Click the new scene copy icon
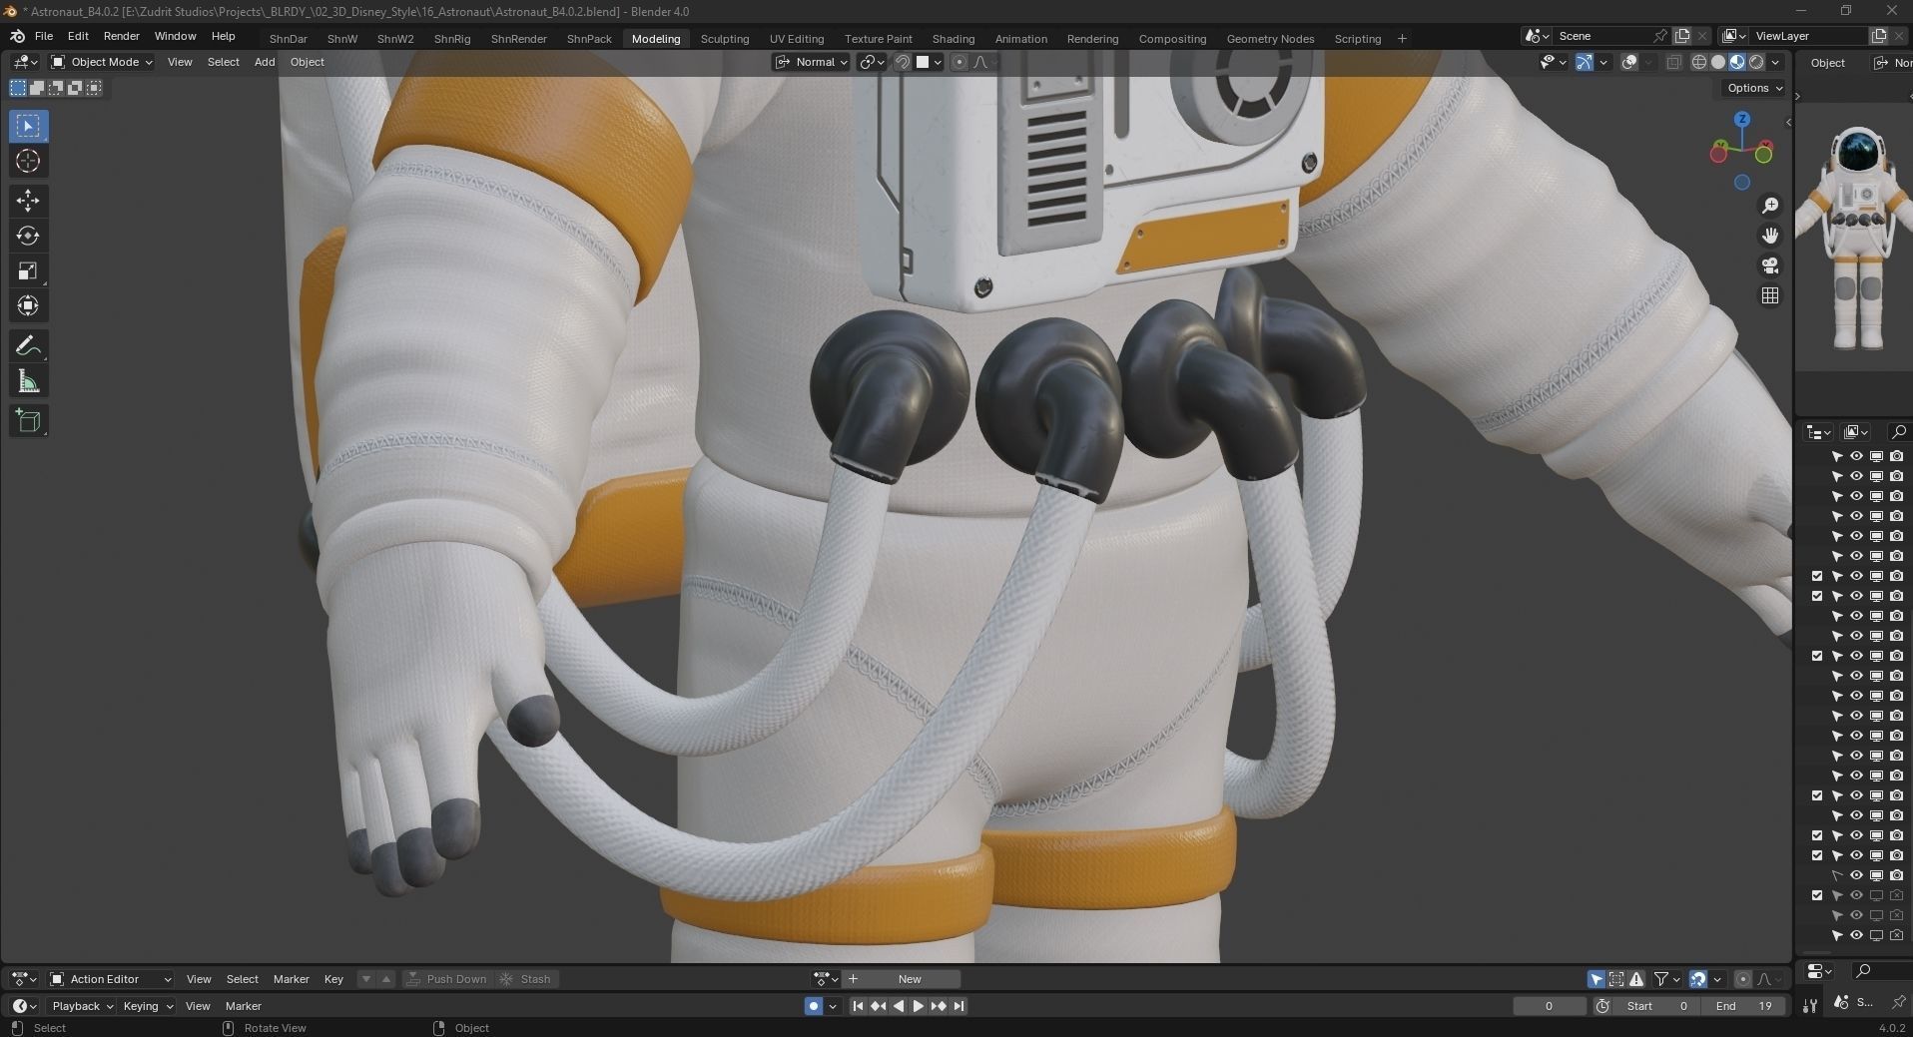1913x1037 pixels. [1682, 36]
